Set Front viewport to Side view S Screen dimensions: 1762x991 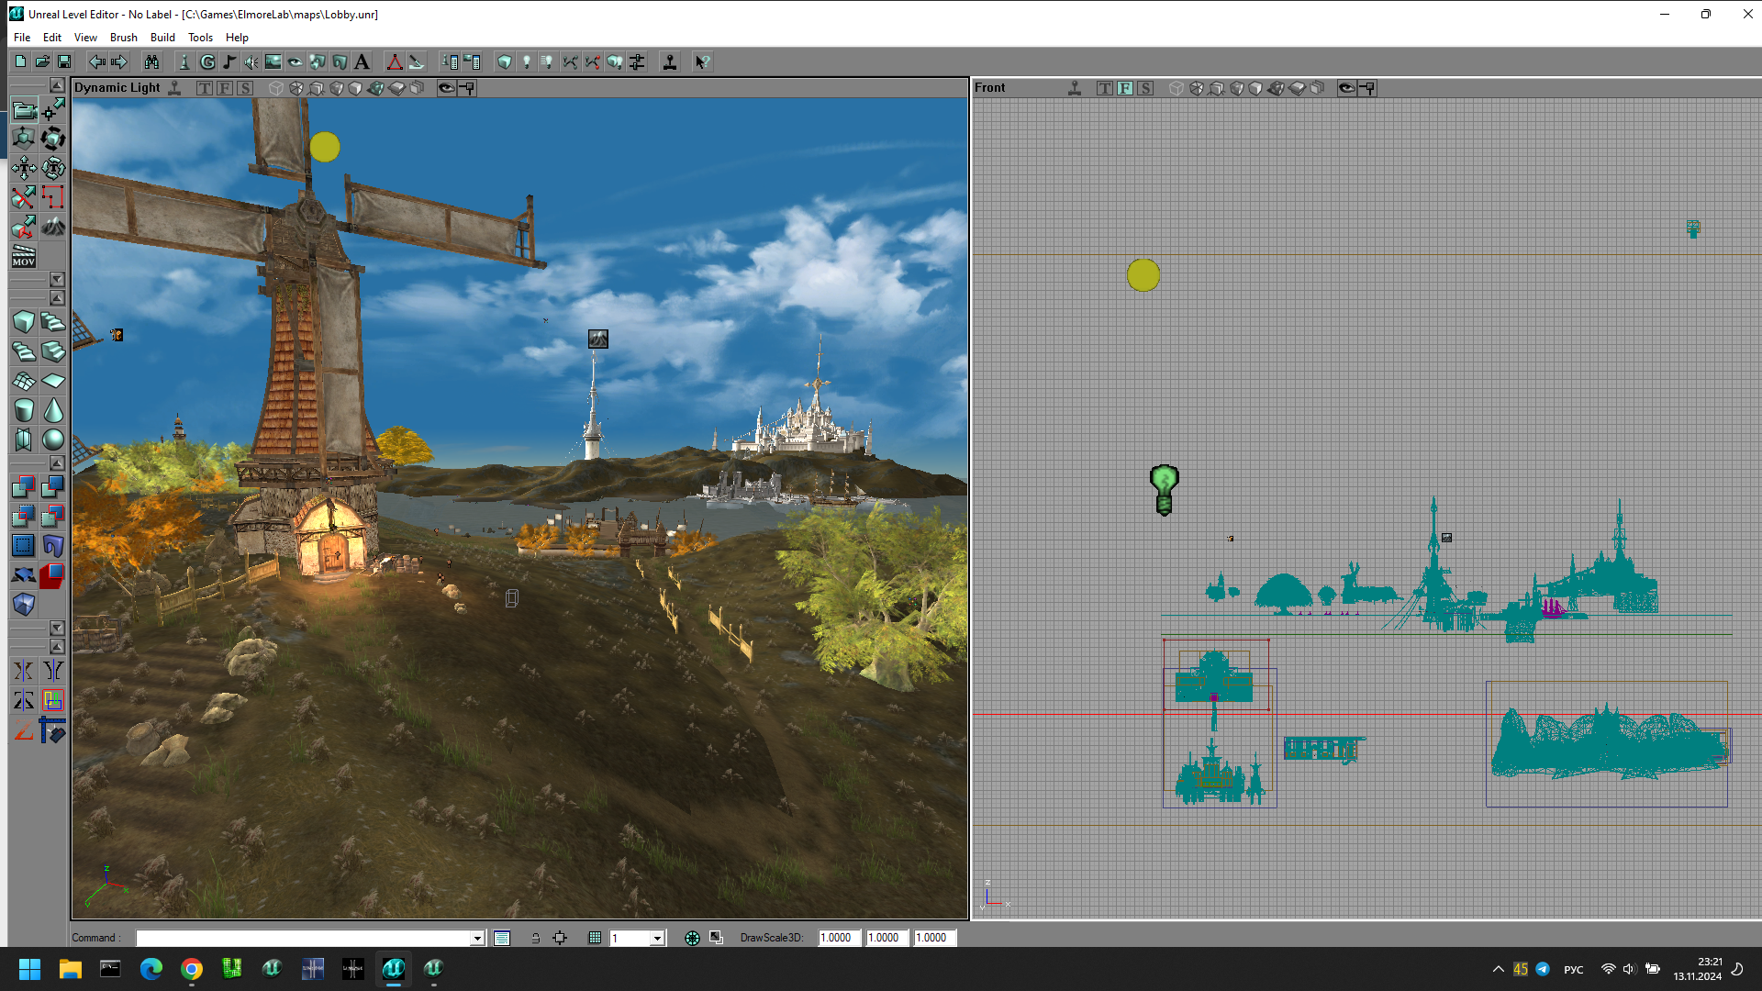pyautogui.click(x=1144, y=88)
